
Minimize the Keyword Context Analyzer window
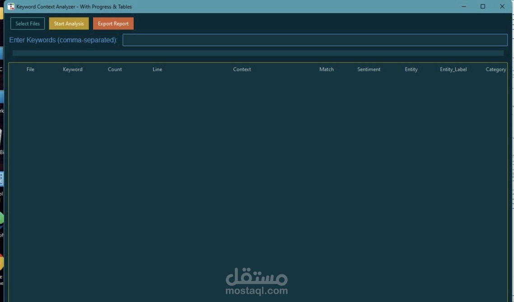click(x=464, y=7)
